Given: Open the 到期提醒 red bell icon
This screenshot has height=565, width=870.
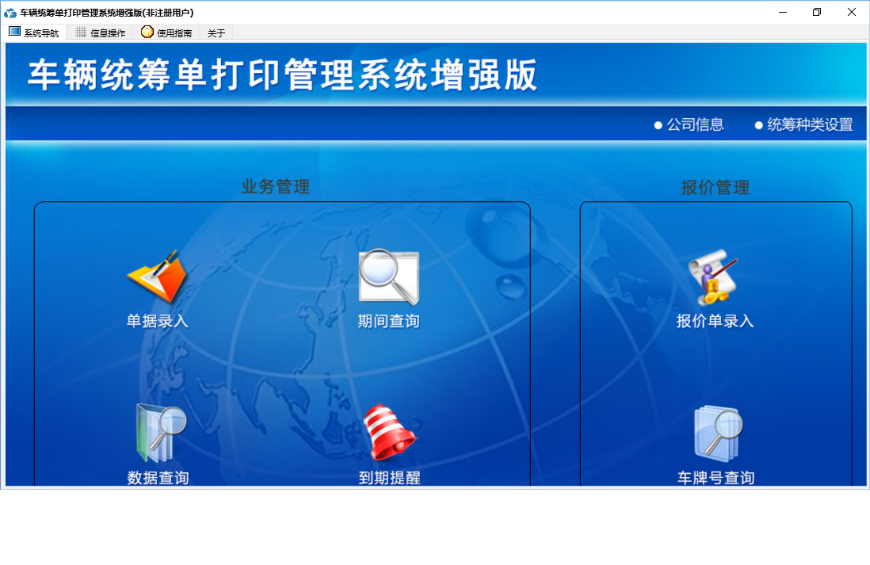Looking at the screenshot, I should (x=390, y=433).
